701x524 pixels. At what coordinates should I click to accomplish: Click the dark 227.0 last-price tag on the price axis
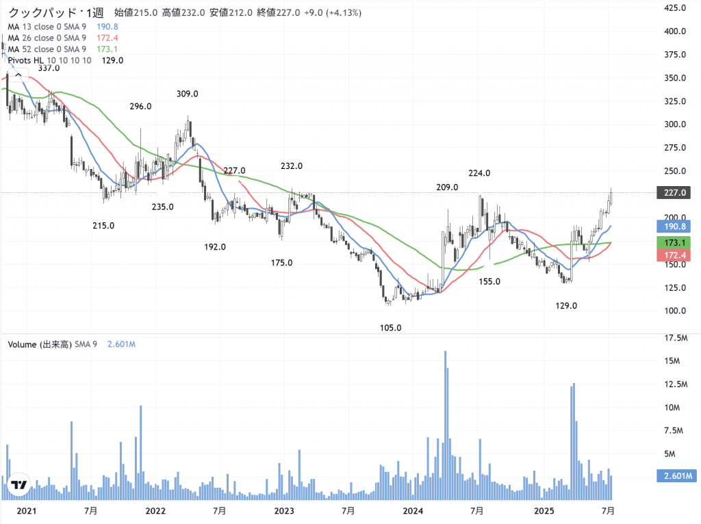[x=674, y=192]
